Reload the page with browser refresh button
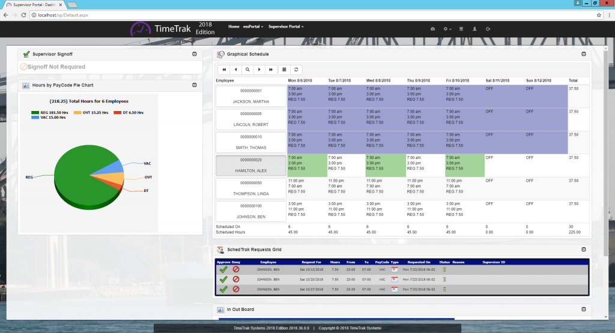 coord(23,15)
